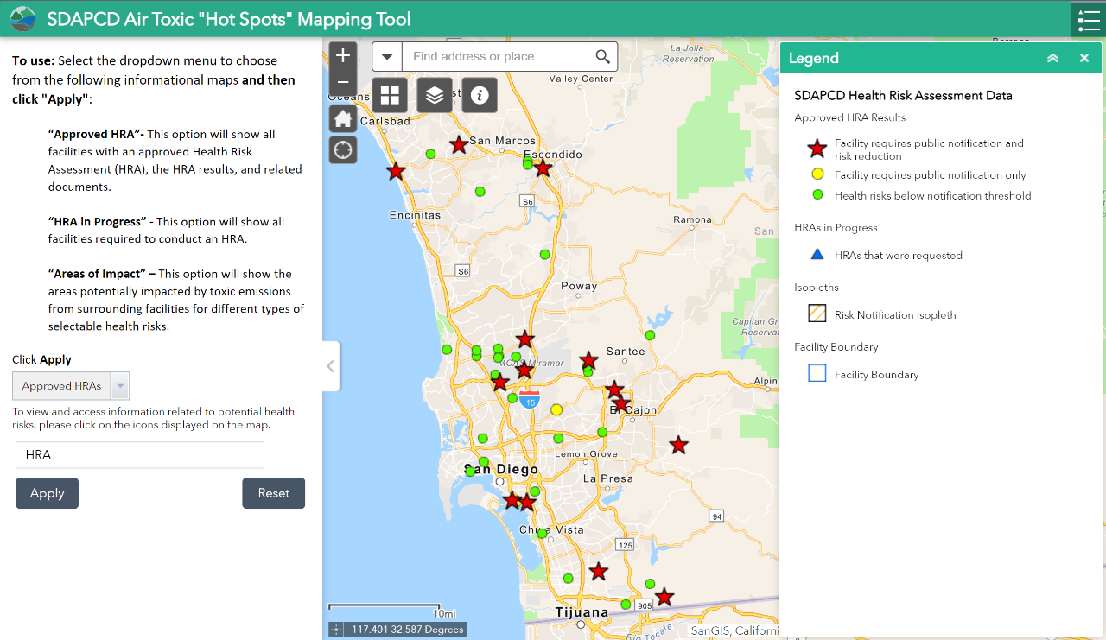The width and height of the screenshot is (1106, 640).
Task: Collapse the left side panel arrow
Action: [331, 366]
